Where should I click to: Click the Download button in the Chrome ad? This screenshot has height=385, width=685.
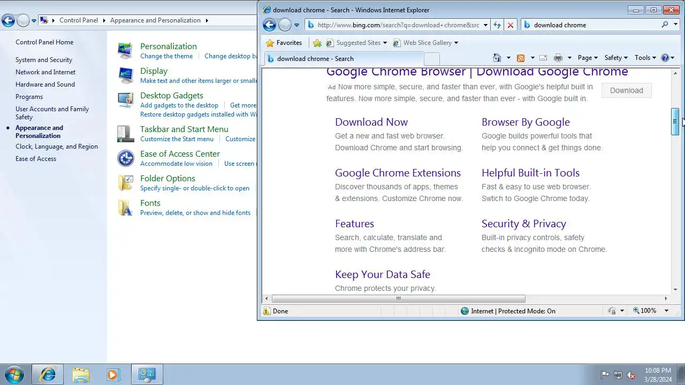click(626, 90)
